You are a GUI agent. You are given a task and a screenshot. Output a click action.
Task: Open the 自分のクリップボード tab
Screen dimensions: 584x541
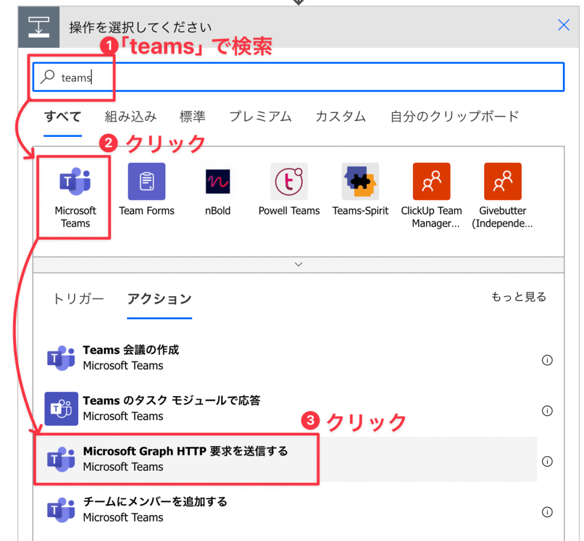click(455, 116)
